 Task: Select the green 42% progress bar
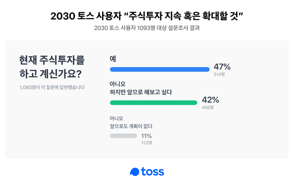click(x=153, y=103)
